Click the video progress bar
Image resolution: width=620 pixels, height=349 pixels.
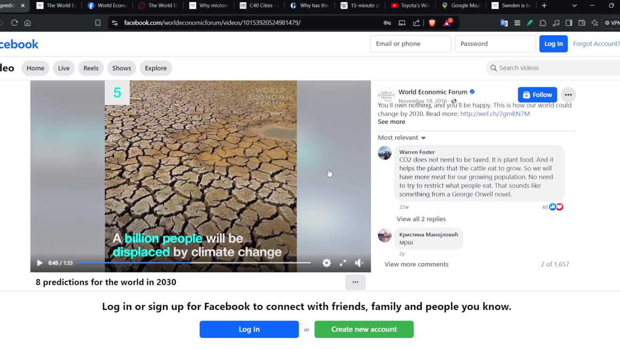pyautogui.click(x=194, y=263)
